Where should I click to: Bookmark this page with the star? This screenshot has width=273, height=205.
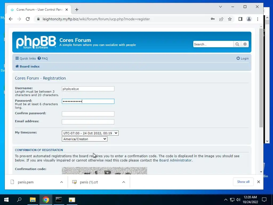tap(230, 19)
